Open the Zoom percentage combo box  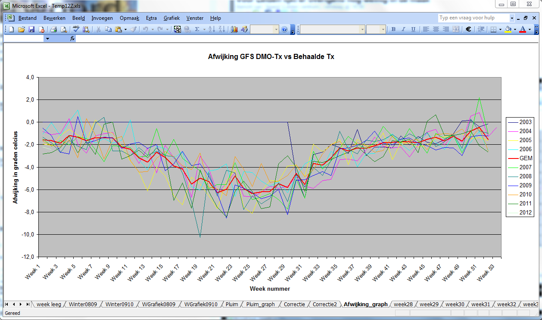[x=265, y=29]
